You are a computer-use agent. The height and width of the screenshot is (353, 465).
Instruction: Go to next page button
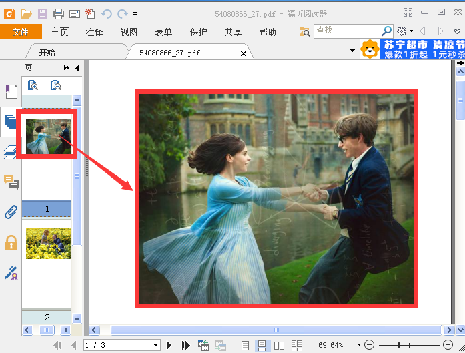pyautogui.click(x=169, y=345)
